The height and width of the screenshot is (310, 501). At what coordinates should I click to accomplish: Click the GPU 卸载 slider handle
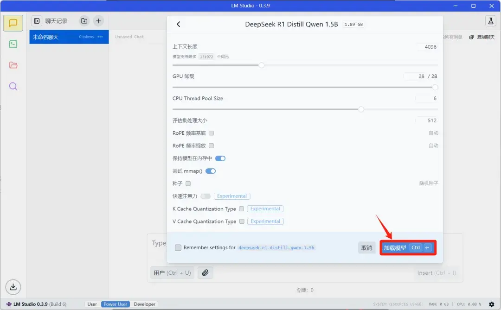pos(435,87)
